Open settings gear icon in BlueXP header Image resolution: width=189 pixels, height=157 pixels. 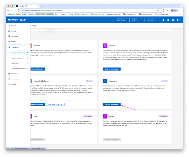pos(168,20)
